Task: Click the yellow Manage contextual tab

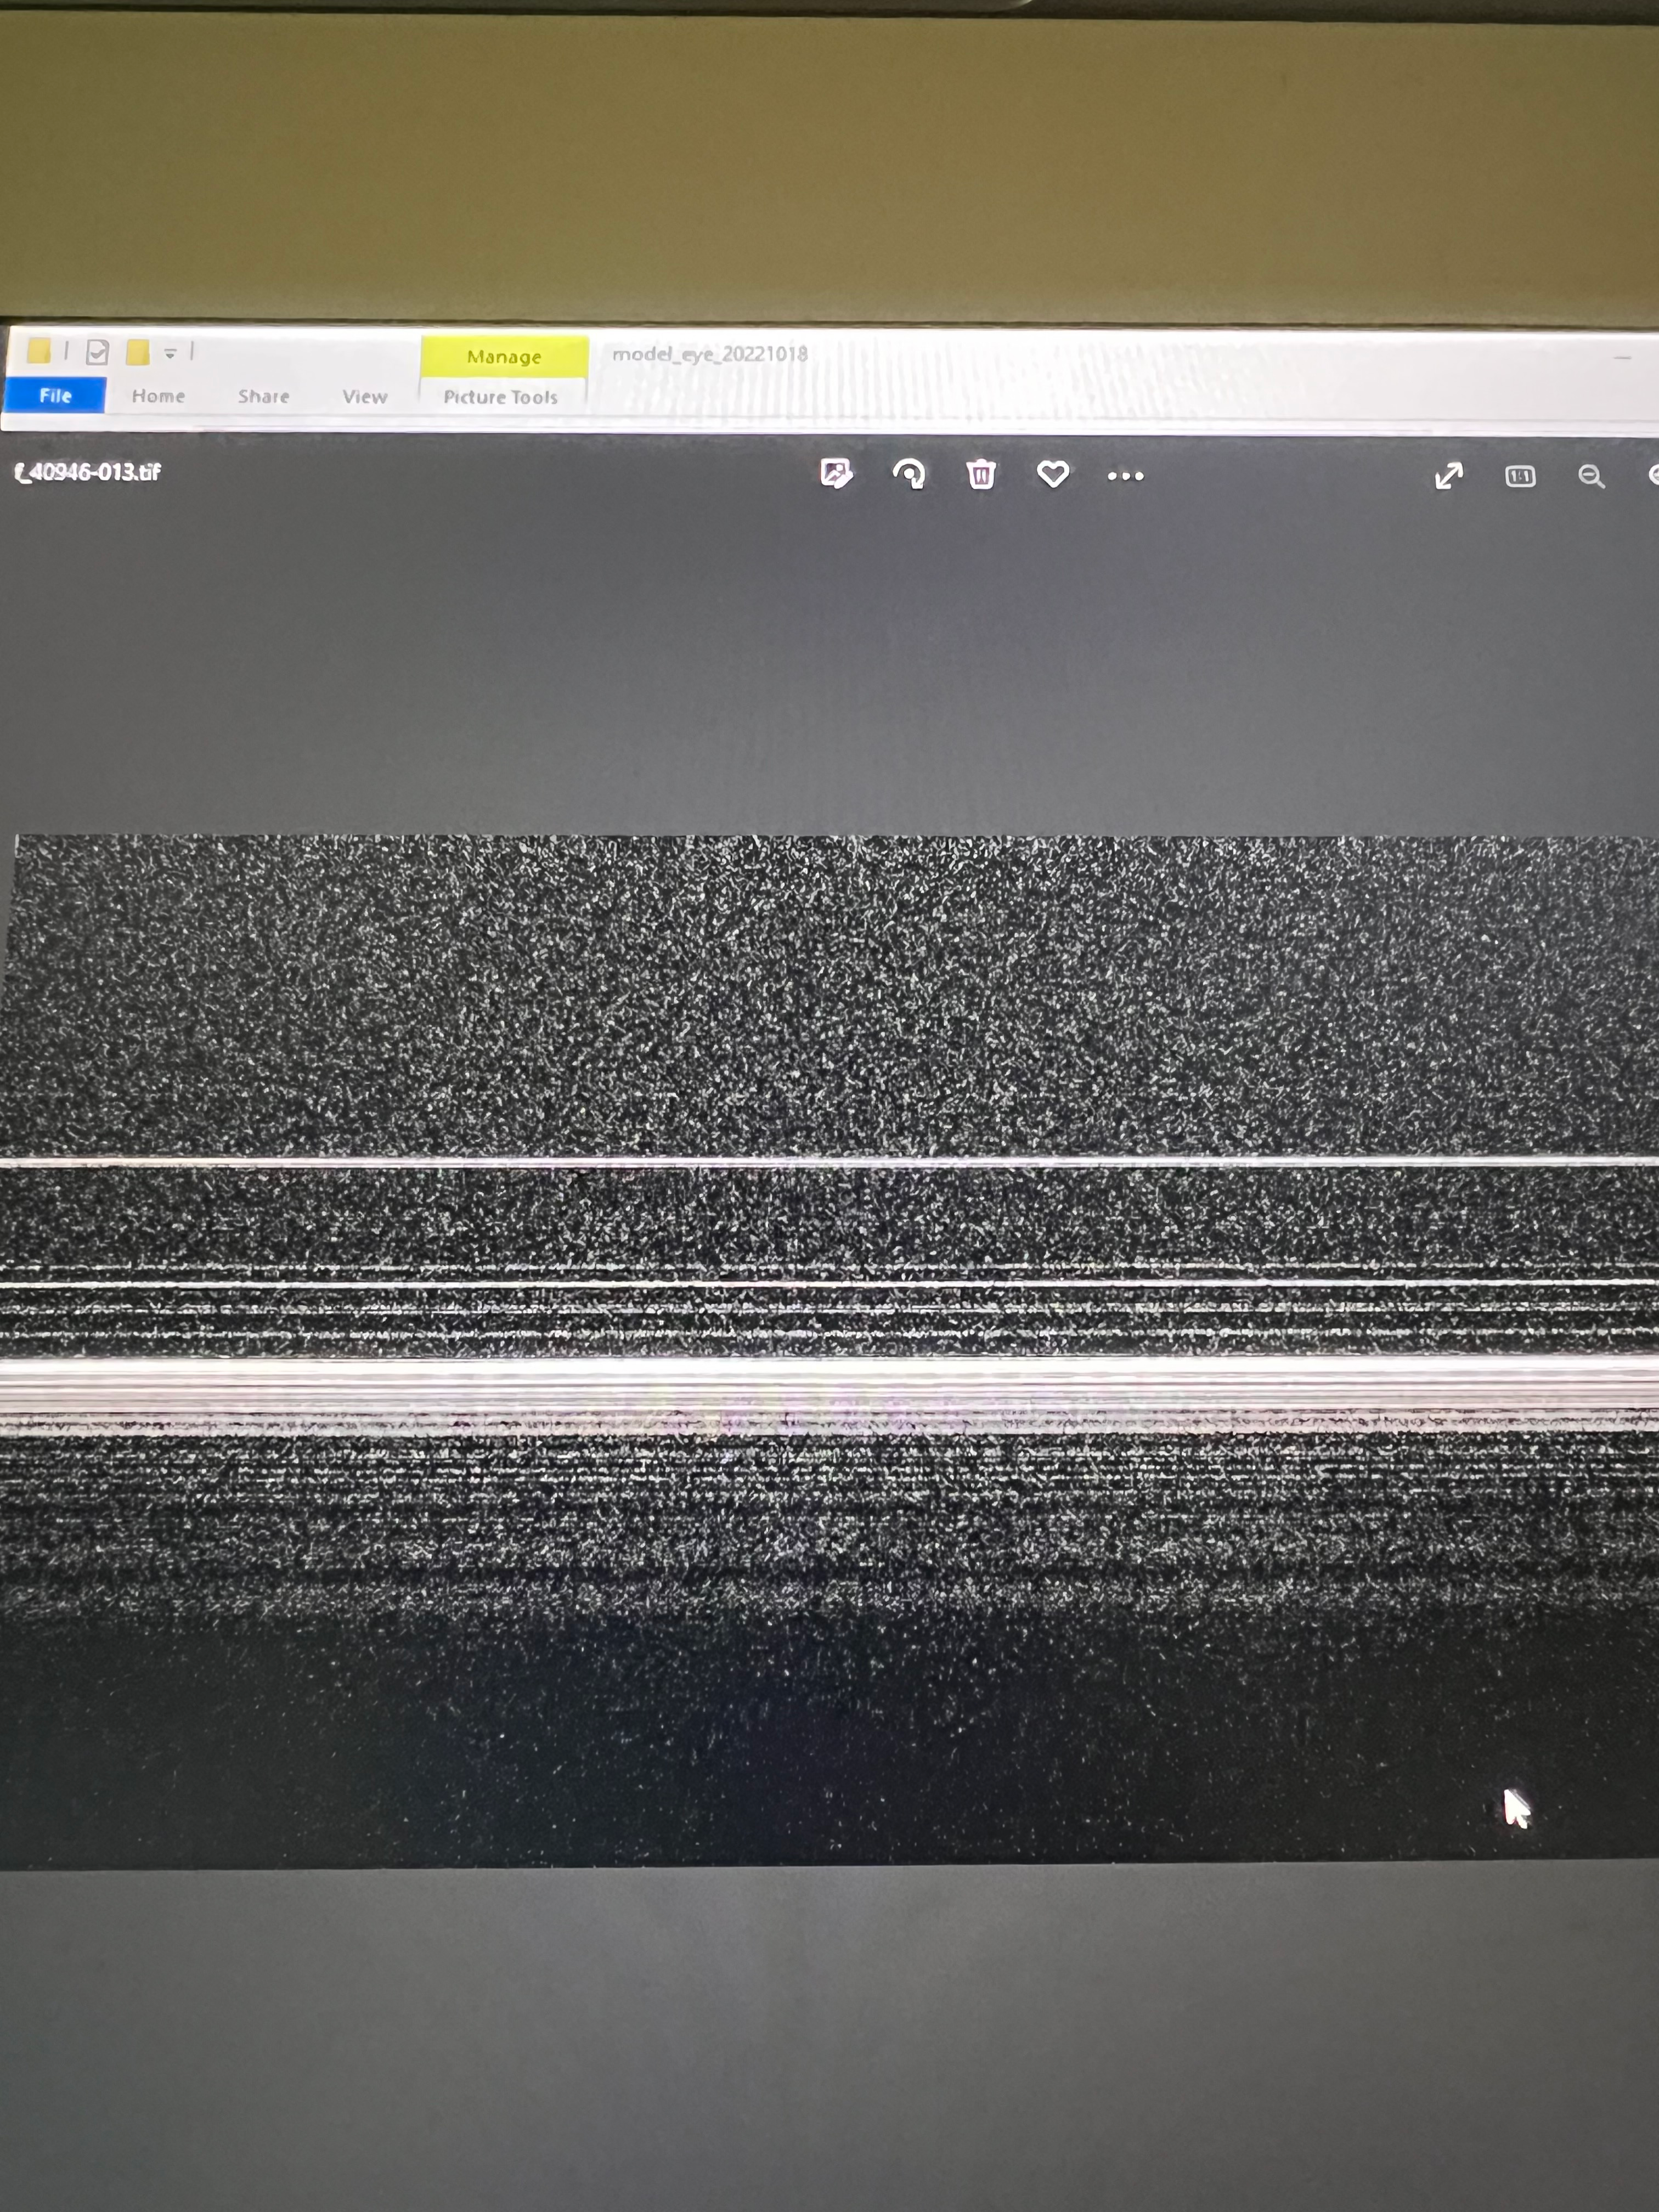Action: coord(503,356)
